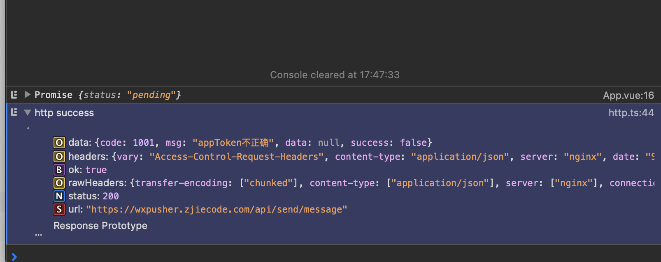This screenshot has width=661, height=262.
Task: Click the N badge beside the status property
Action: pyautogui.click(x=59, y=196)
